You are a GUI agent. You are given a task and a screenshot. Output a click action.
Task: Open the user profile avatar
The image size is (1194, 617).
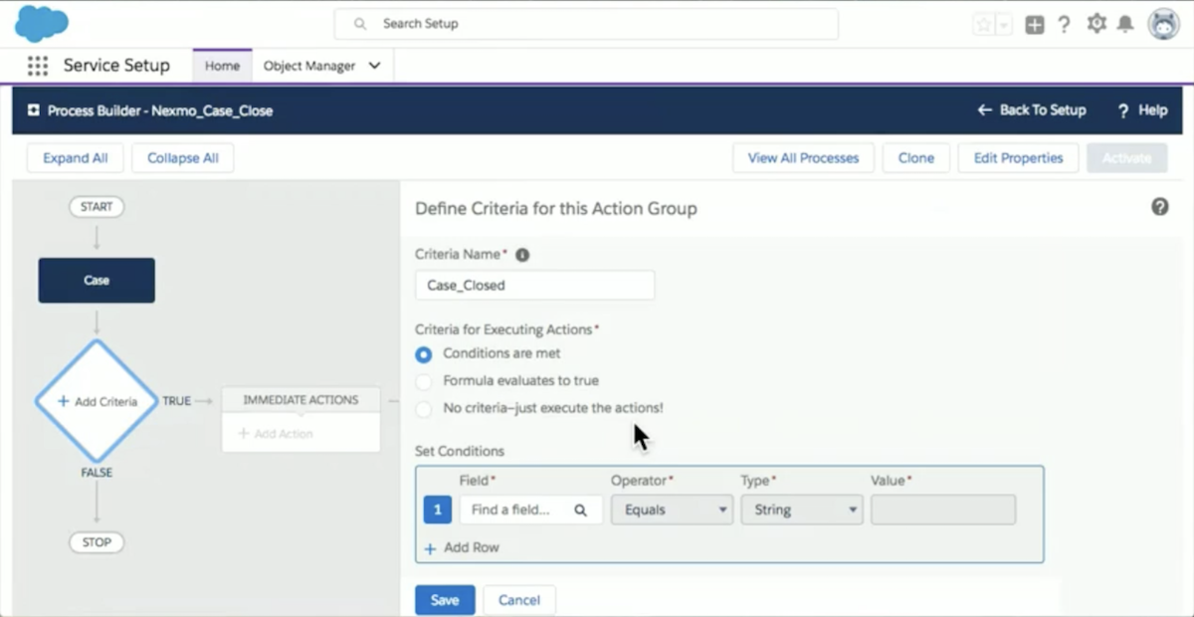[1163, 24]
